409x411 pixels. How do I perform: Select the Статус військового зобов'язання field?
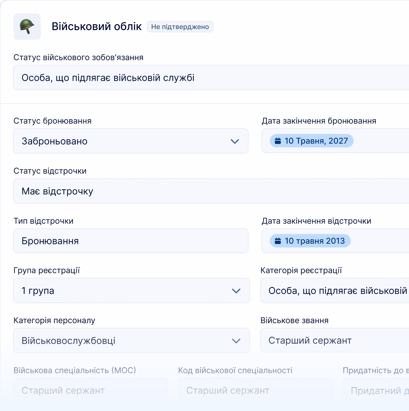[x=211, y=77]
